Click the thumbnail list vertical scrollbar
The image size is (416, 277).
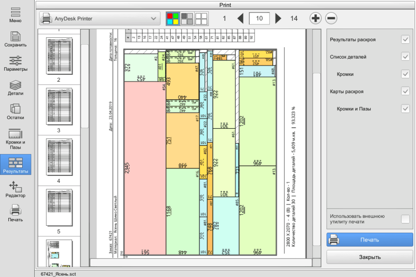coord(85,86)
